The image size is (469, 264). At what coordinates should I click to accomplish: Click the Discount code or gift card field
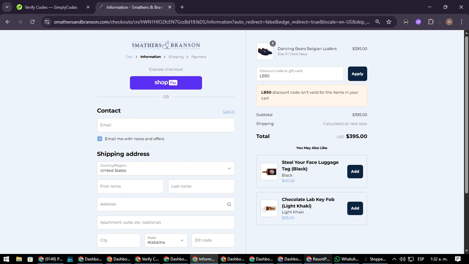300,74
